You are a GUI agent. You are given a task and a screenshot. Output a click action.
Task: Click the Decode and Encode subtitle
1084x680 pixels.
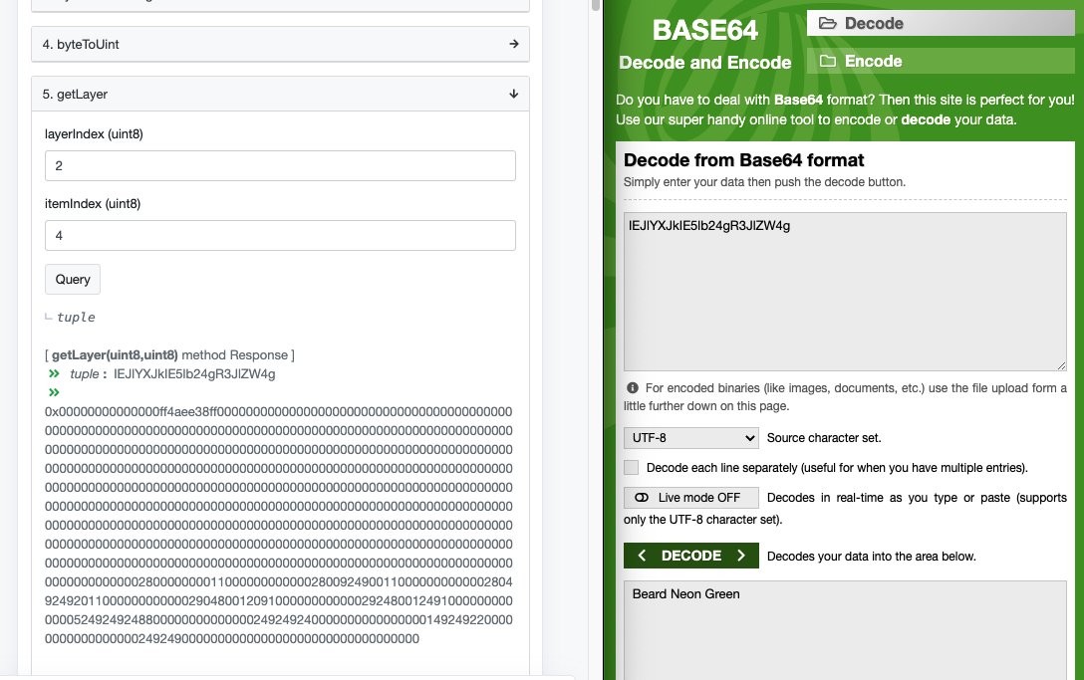pyautogui.click(x=704, y=62)
